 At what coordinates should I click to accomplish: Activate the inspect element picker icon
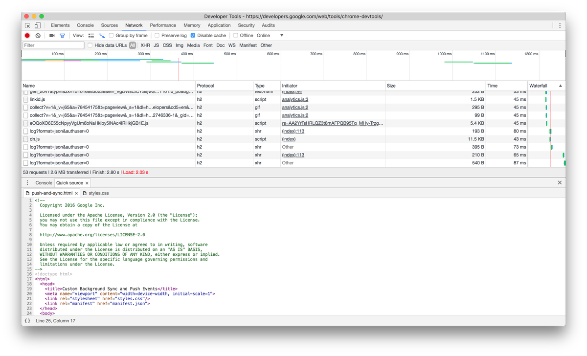(28, 25)
